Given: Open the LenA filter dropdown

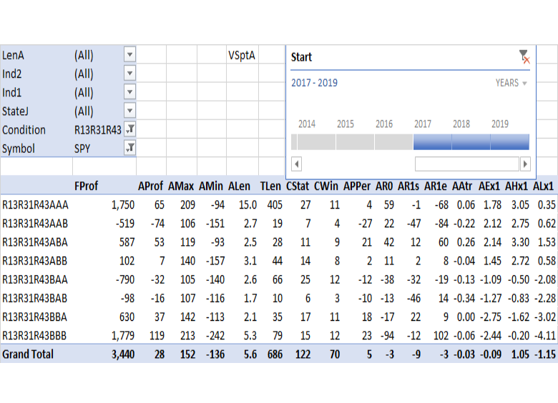Looking at the screenshot, I should (130, 55).
